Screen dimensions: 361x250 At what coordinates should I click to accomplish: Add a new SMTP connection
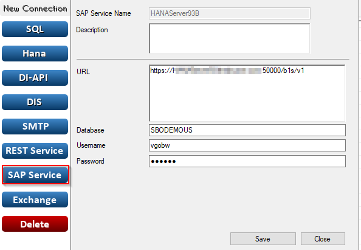coord(35,127)
